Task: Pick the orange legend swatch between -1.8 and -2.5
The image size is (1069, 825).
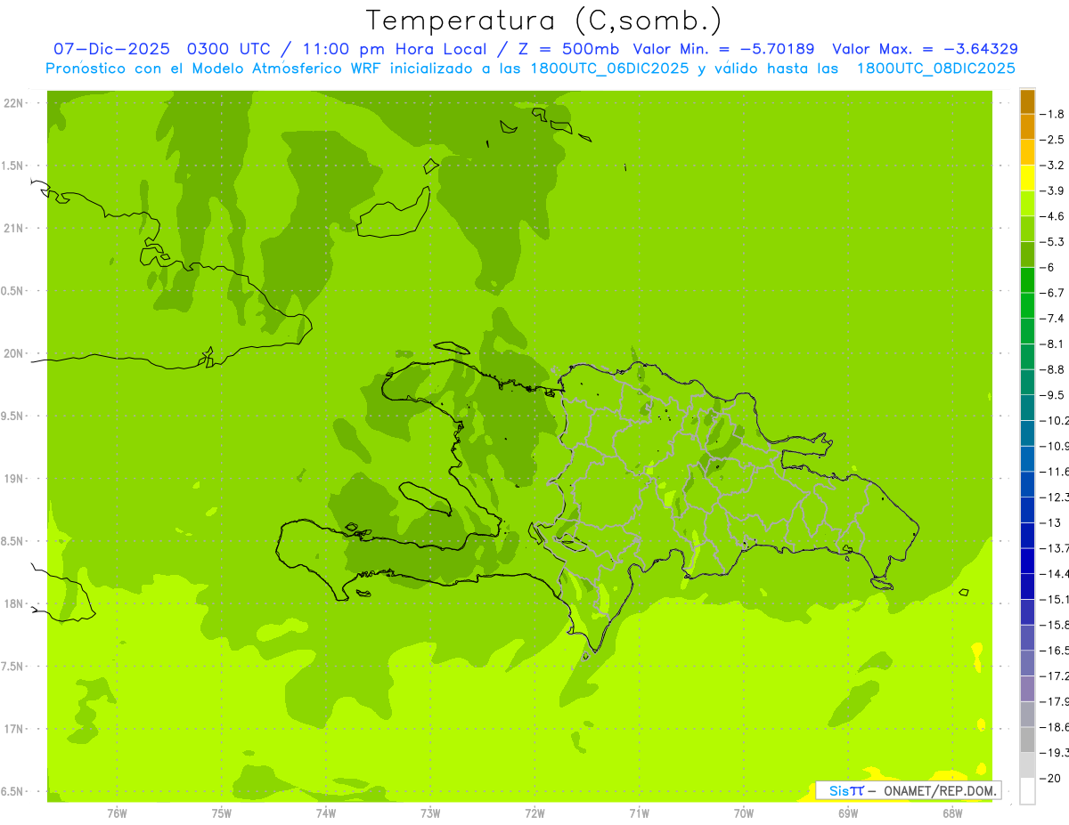Action: (1027, 126)
